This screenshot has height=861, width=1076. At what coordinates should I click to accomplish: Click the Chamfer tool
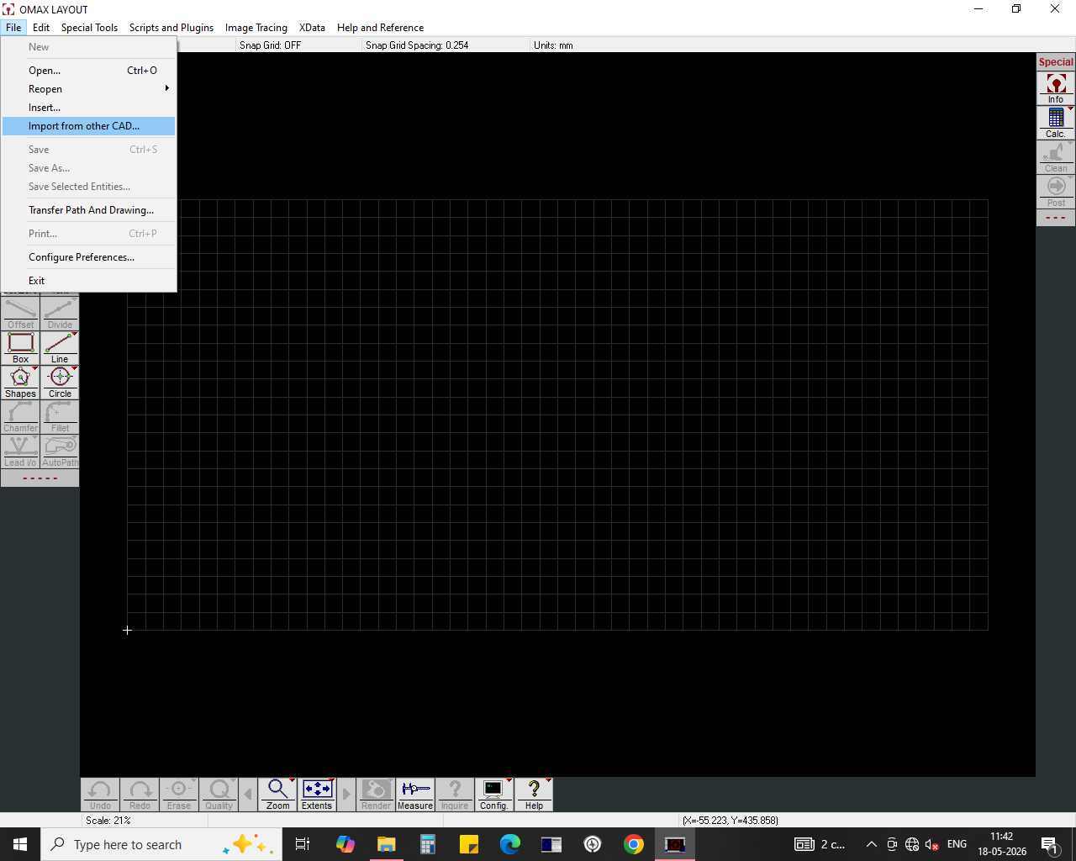pyautogui.click(x=20, y=416)
